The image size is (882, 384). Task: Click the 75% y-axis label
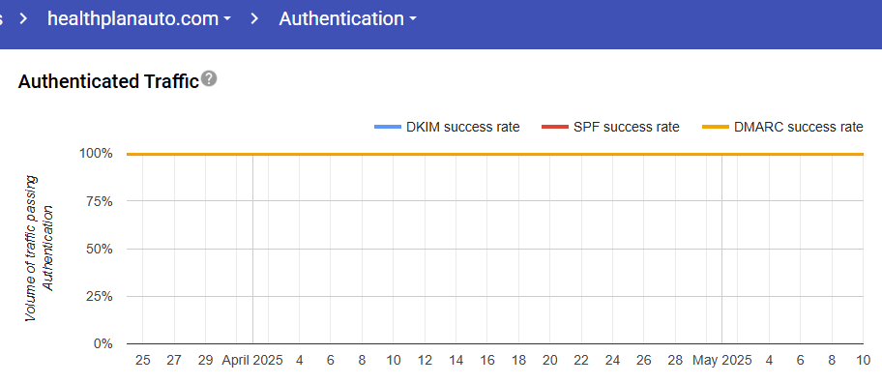pyautogui.click(x=102, y=201)
